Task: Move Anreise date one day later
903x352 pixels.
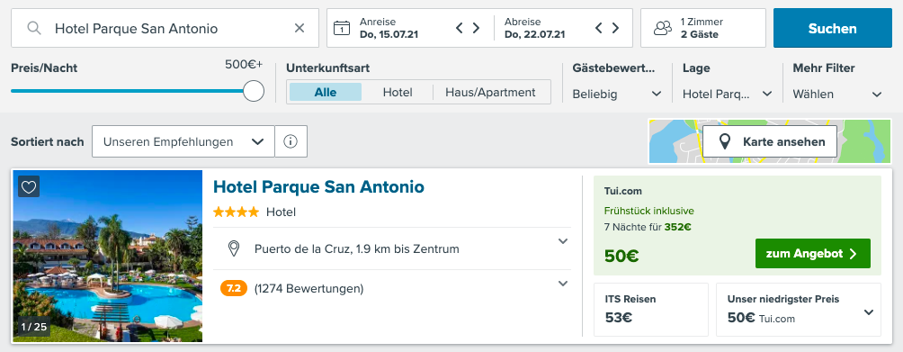Action: (x=477, y=28)
